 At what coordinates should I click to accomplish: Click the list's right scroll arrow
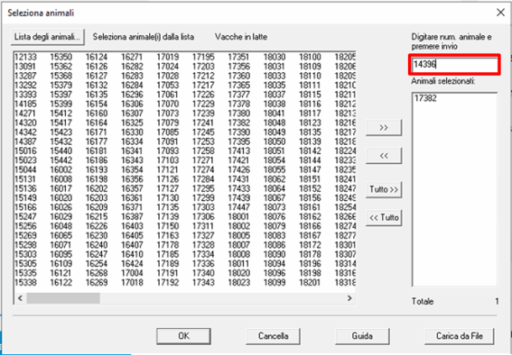coord(349,298)
